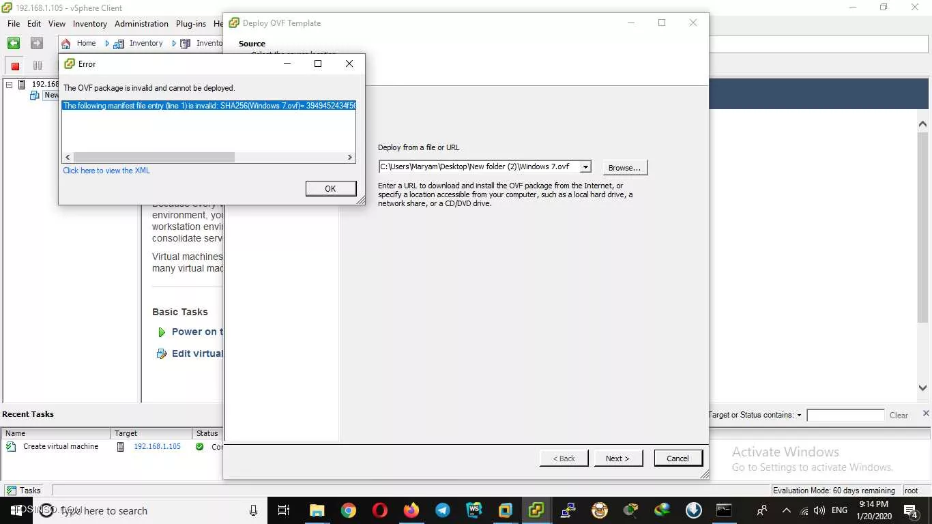Open the View menu
Screen dimensions: 932x524
point(57,23)
